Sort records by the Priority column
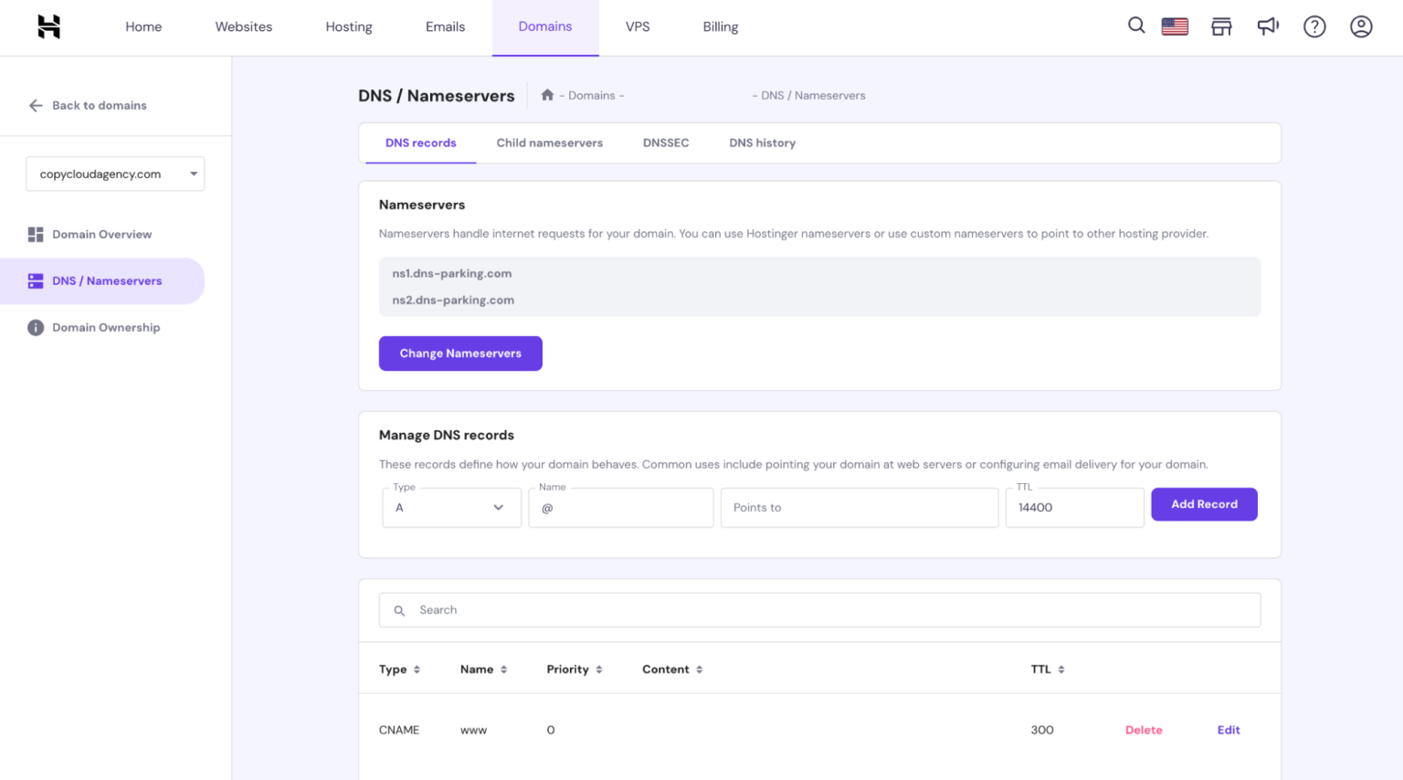The height and width of the screenshot is (780, 1403). click(x=575, y=669)
